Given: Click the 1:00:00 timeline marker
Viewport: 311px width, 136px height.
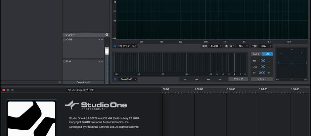Looking at the screenshot, I should [x=199, y=89].
